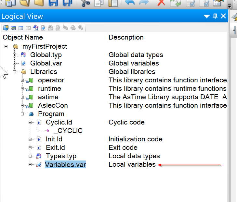Open Logical View panel dropdown arrow
This screenshot has width=237, height=202.
[207, 16]
